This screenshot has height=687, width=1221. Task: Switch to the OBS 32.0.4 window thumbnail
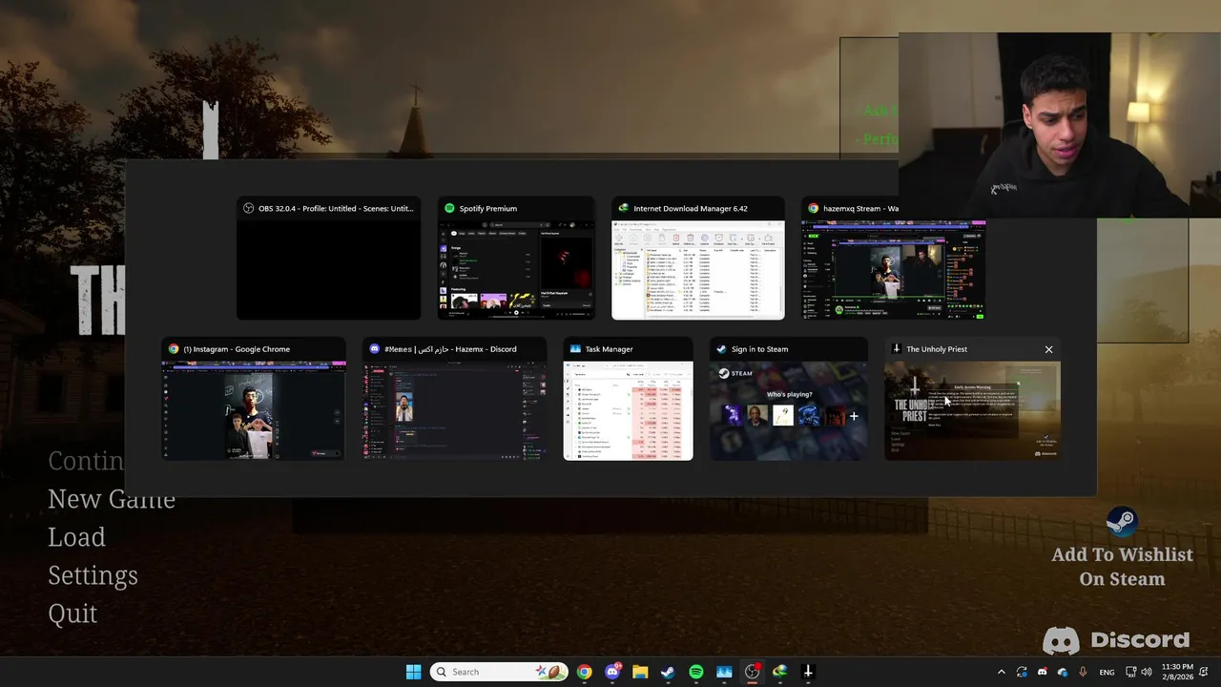(328, 259)
